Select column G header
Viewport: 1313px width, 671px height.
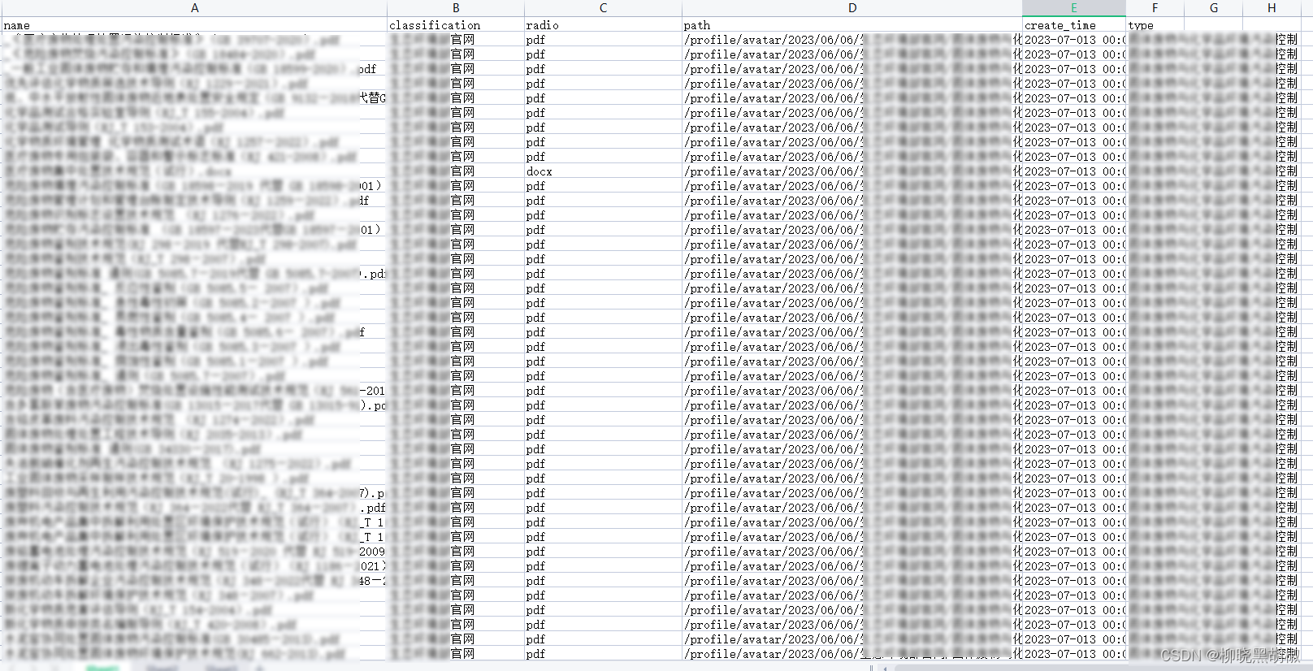(x=1213, y=7)
